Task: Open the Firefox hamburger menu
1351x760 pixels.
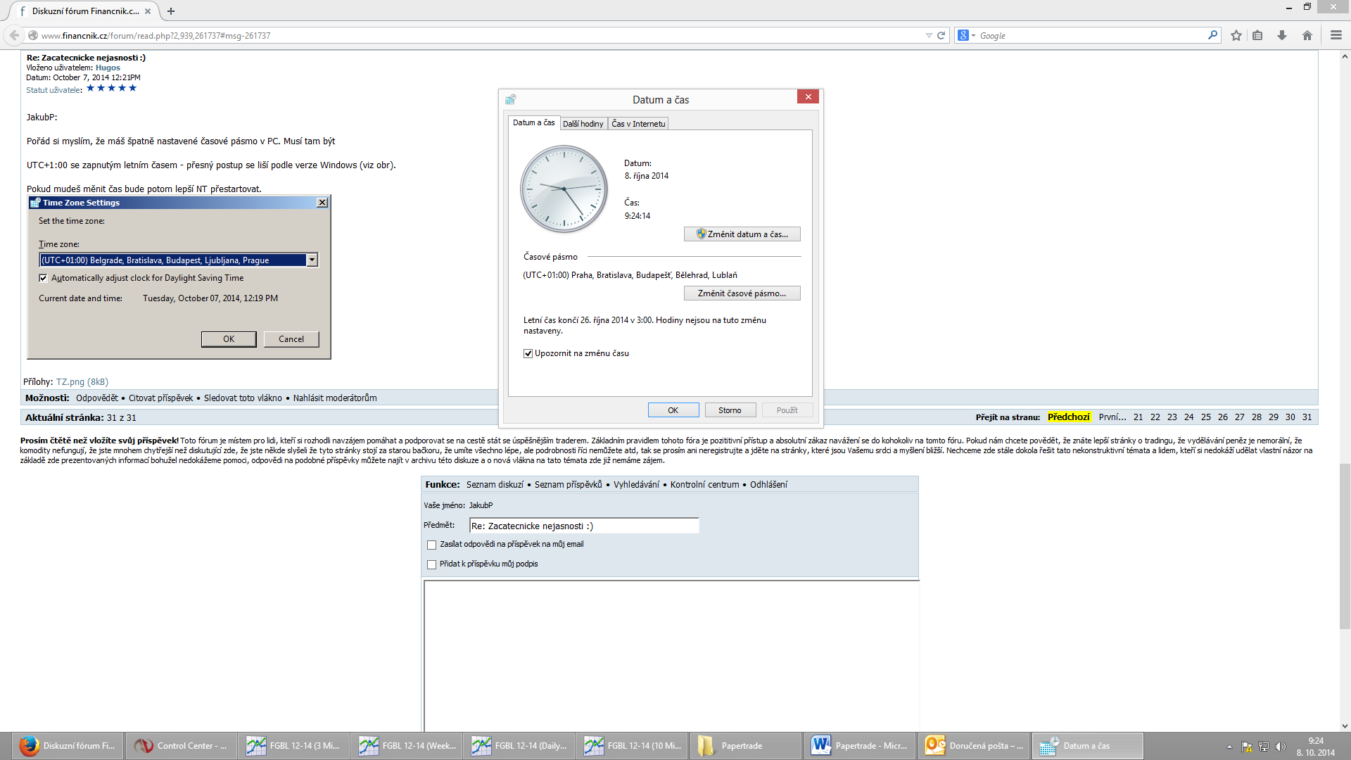Action: (1336, 35)
